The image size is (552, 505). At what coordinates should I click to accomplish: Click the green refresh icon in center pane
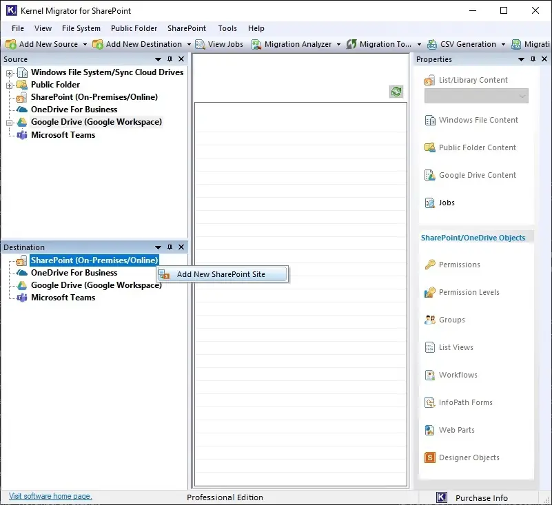click(x=396, y=92)
